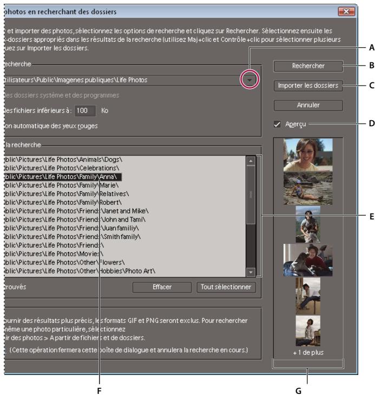This screenshot has width=375, height=395.
Task: Click the Life Photos path combo box
Action: pyautogui.click(x=129, y=80)
